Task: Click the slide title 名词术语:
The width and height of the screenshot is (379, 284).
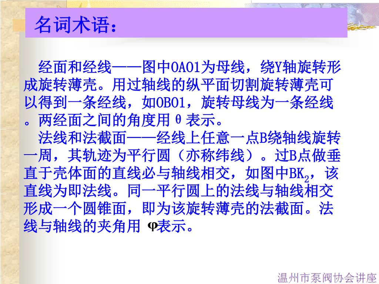Action: [x=76, y=24]
